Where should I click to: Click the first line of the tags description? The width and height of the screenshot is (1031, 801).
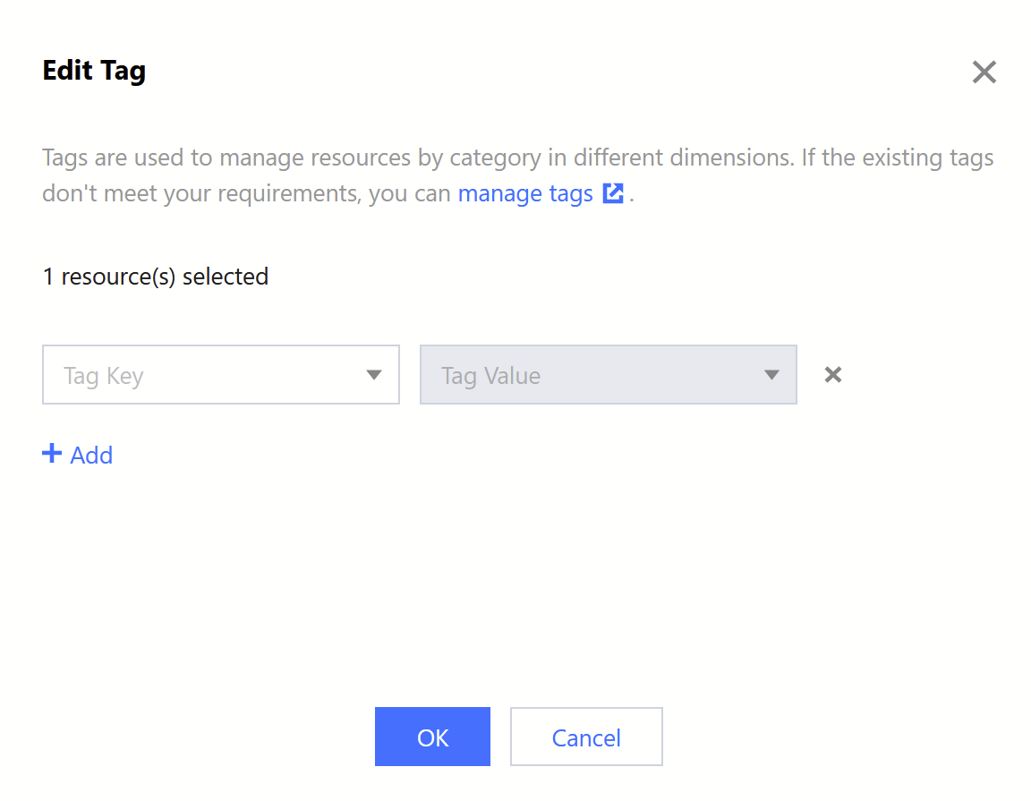(517, 158)
